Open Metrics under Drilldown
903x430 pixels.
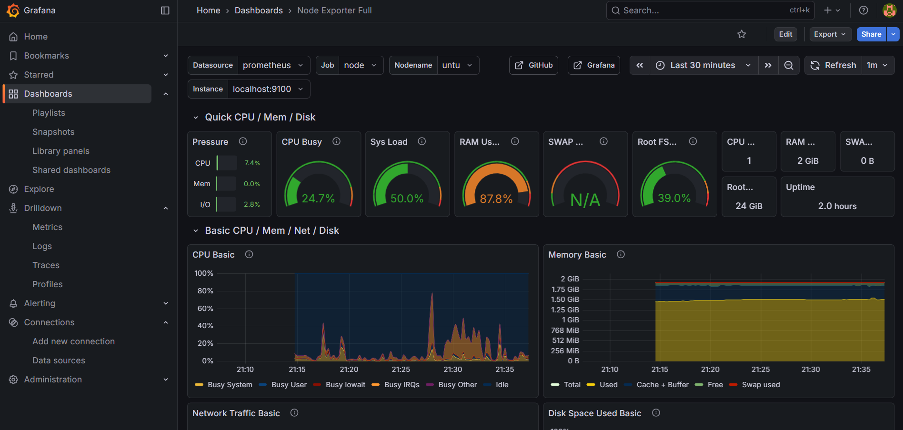pos(47,227)
